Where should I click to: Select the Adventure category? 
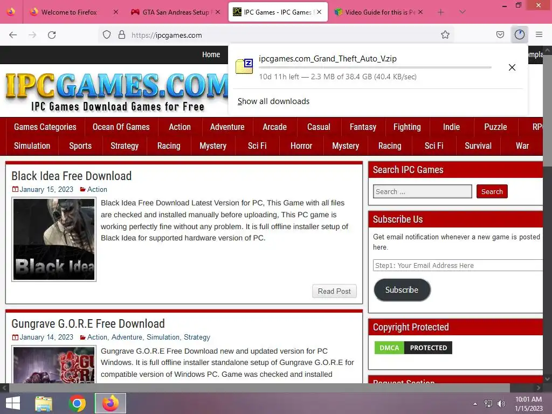(227, 127)
